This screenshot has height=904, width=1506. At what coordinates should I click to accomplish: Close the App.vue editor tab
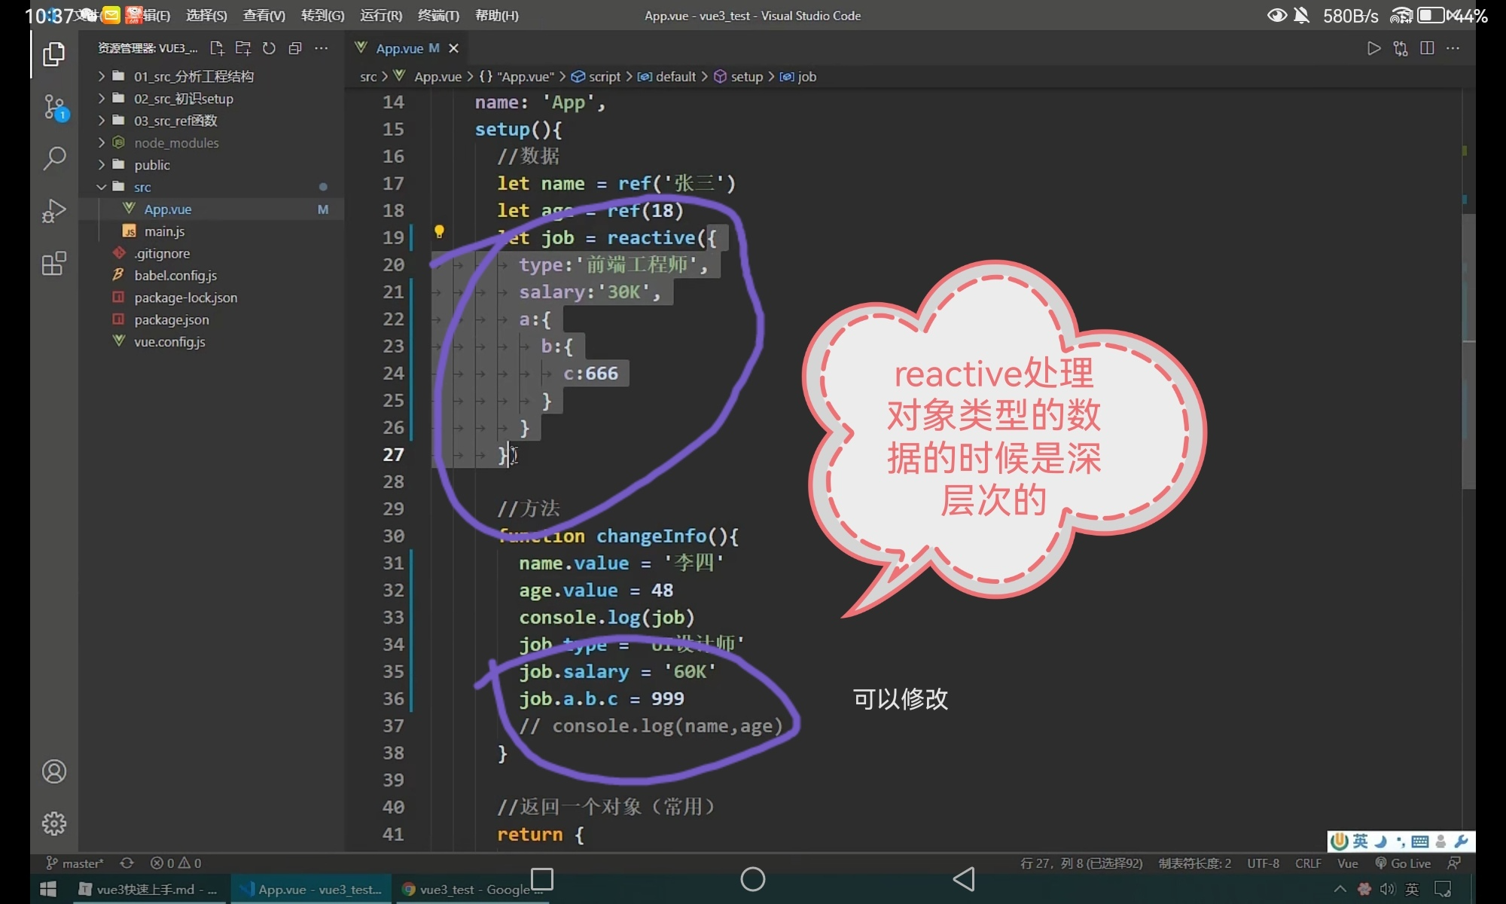[x=453, y=48]
